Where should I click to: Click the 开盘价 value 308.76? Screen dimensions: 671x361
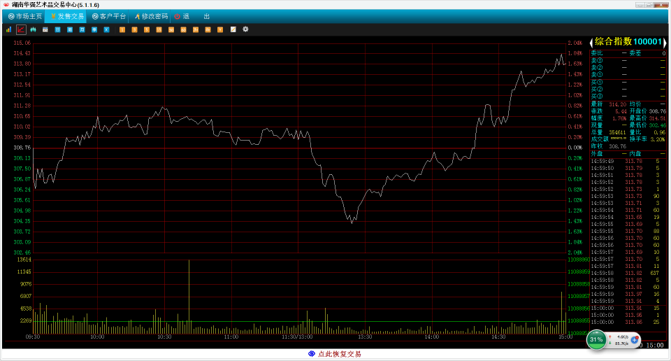click(657, 111)
